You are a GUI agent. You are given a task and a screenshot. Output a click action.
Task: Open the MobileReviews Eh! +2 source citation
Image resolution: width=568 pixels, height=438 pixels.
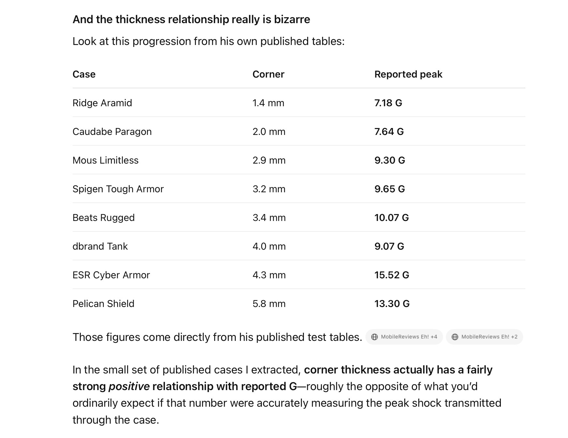point(484,337)
